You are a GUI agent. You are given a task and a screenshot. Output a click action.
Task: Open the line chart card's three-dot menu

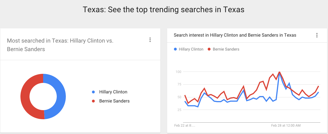317,35
